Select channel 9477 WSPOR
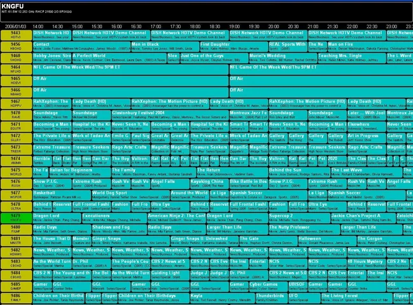 16,195
